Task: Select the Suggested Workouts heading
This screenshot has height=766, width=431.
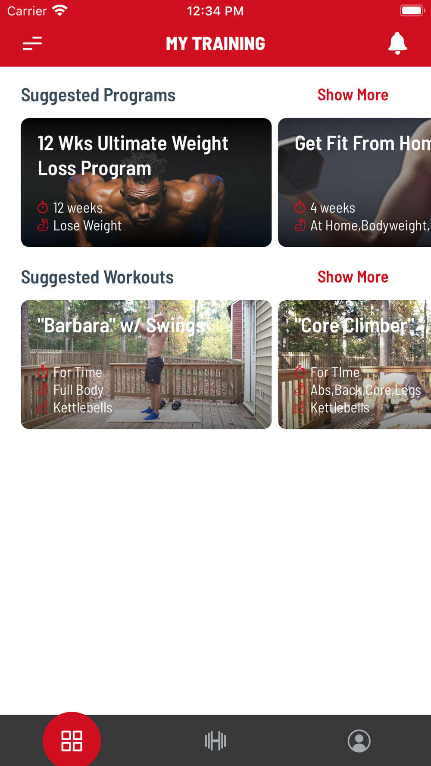Action: point(97,277)
